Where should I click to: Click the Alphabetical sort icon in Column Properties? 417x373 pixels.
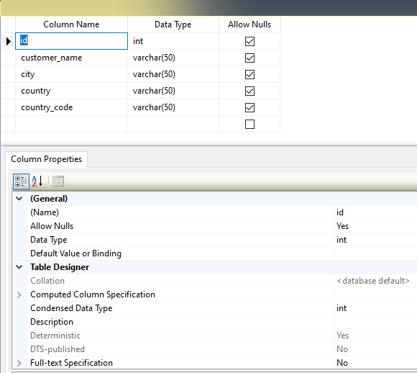point(37,181)
